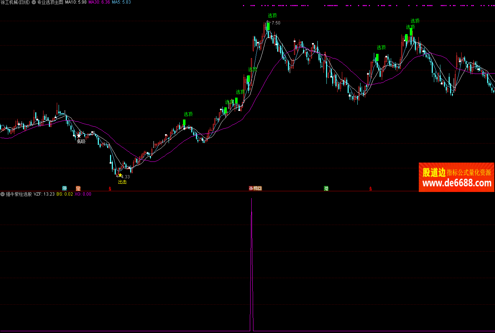
Task: Expand the 强牛紫柱选股 indicator dropdown
Action: pos(3,194)
